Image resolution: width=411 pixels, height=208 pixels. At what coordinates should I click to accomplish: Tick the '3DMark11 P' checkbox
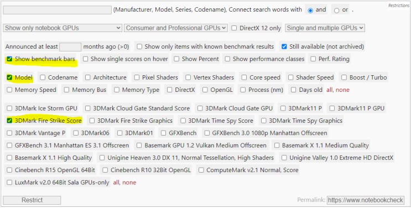(283, 108)
